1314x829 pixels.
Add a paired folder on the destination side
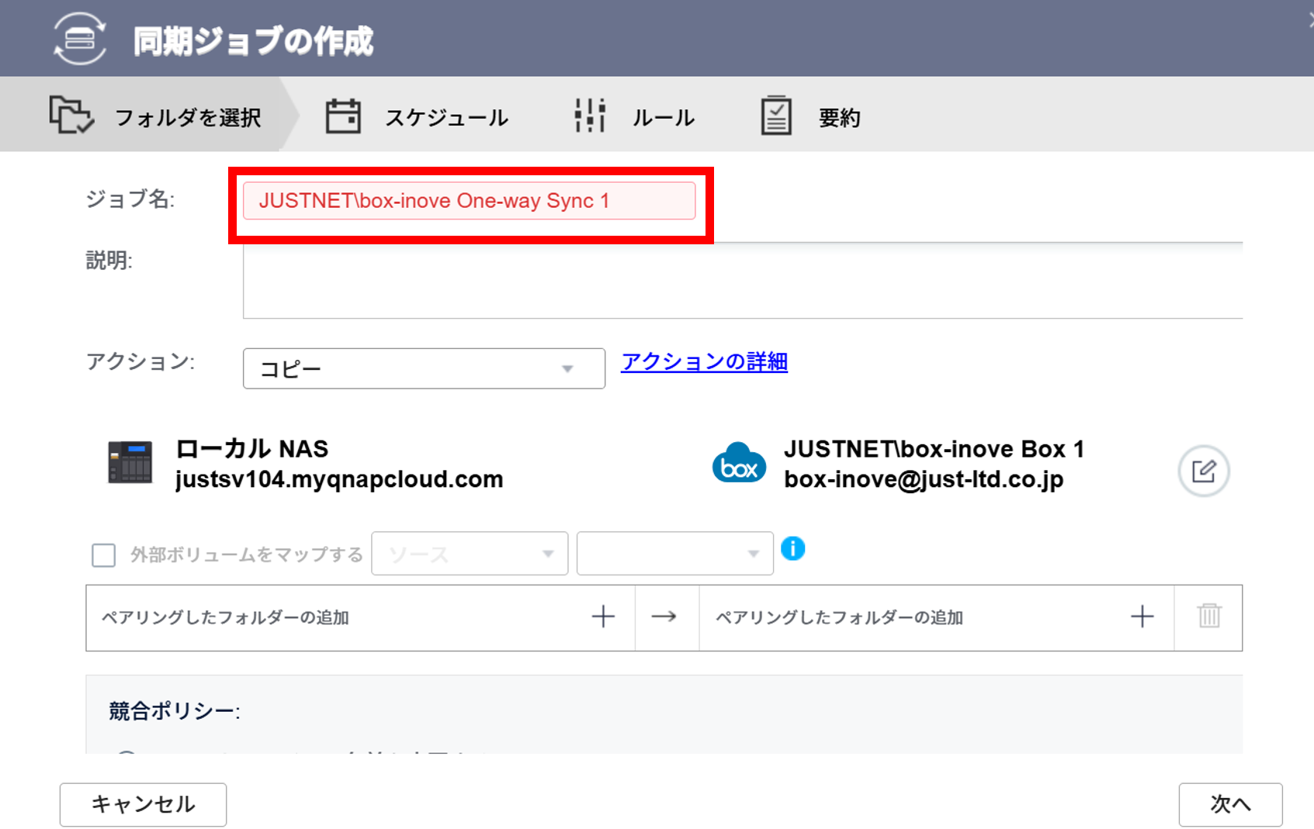click(x=1142, y=617)
